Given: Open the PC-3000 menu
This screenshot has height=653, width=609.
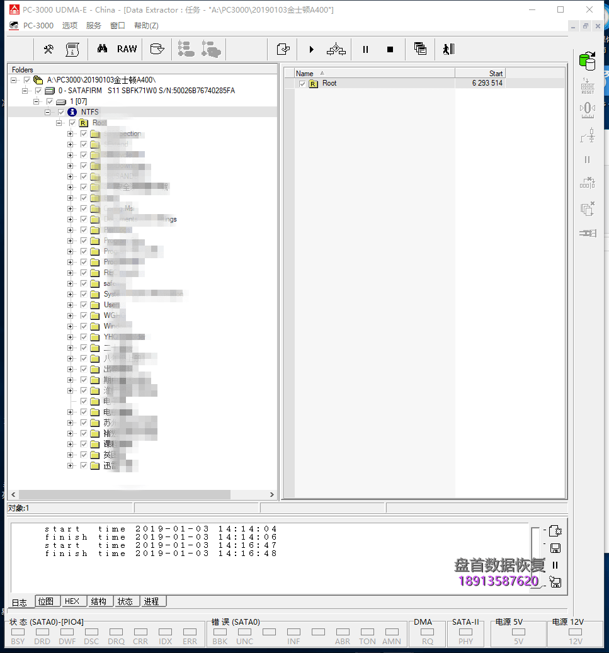Looking at the screenshot, I should (x=38, y=25).
